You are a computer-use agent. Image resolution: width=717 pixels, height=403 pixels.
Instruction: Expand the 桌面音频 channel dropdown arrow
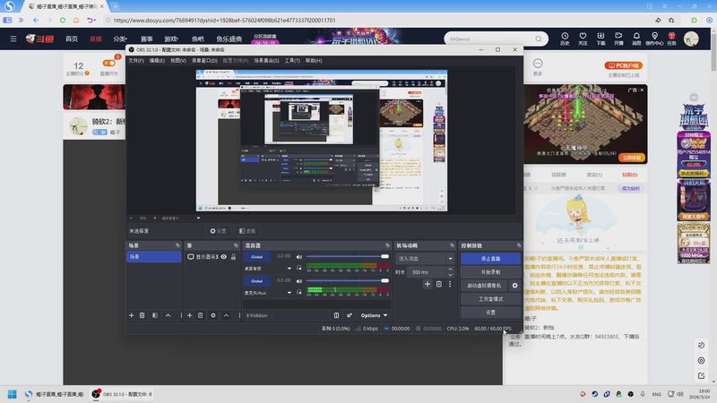289,268
